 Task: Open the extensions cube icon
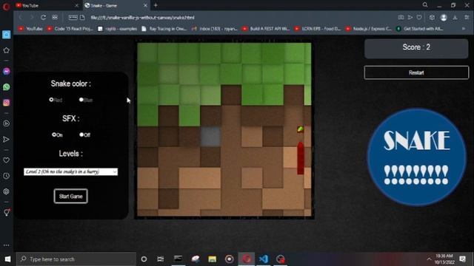click(x=432, y=18)
